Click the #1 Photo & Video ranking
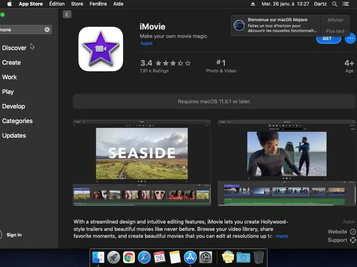Image resolution: width=357 pixels, height=267 pixels. tap(221, 66)
